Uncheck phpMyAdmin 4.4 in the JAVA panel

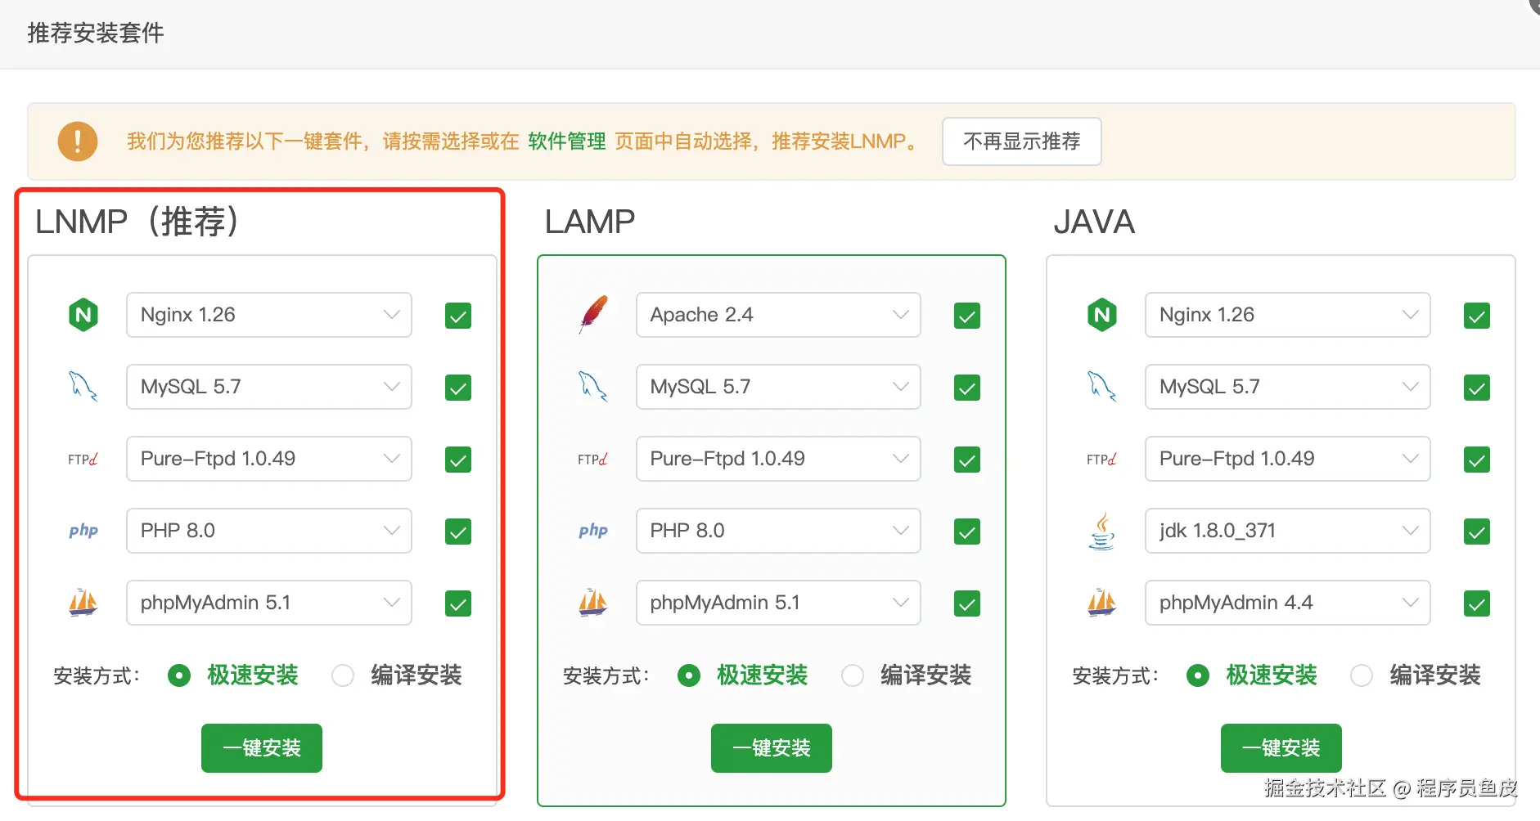pyautogui.click(x=1477, y=603)
